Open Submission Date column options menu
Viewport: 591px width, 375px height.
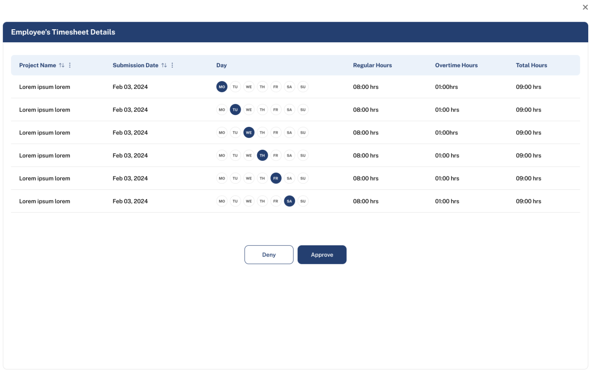172,65
